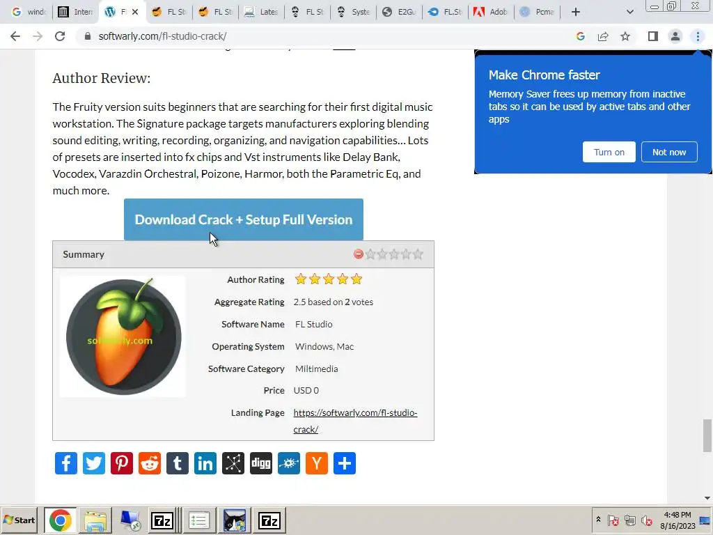Click the muted volume tray icon

pyautogui.click(x=646, y=520)
